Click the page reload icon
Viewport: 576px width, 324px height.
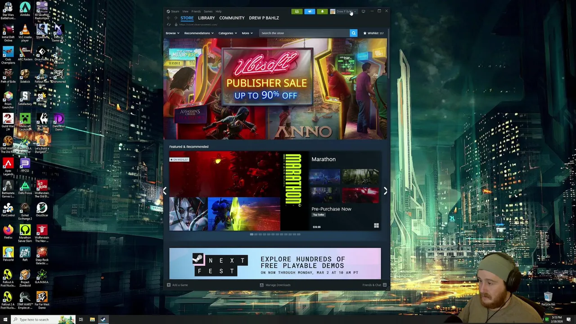(169, 24)
